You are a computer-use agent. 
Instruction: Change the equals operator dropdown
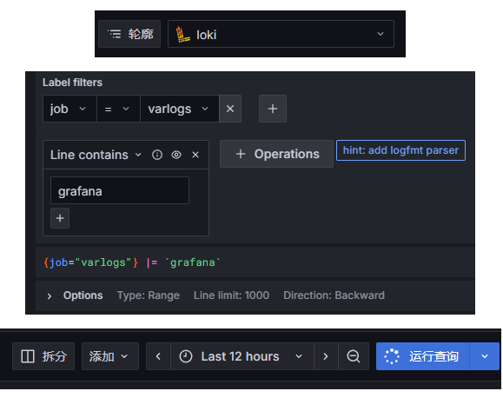point(118,109)
